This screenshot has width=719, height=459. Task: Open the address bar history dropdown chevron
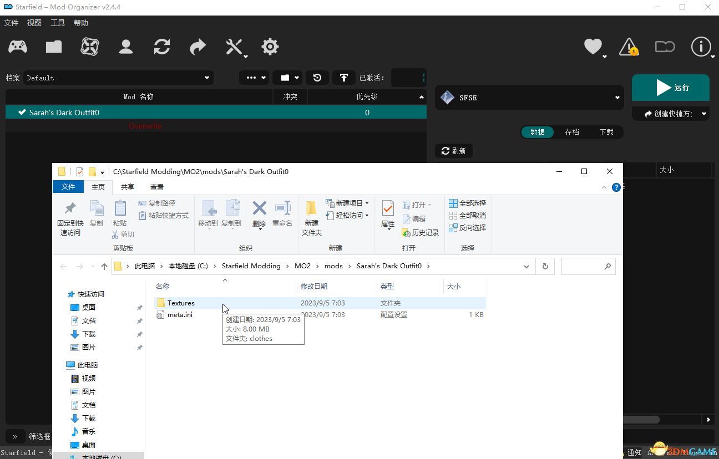(526, 267)
